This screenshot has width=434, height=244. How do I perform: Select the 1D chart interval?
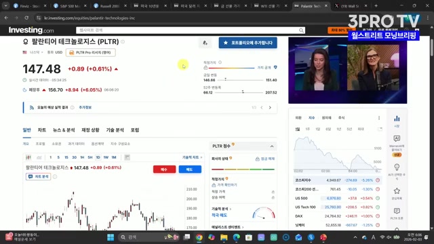98,157
